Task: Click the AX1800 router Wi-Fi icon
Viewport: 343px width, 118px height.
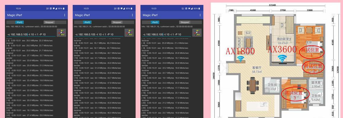Action: click(241, 58)
